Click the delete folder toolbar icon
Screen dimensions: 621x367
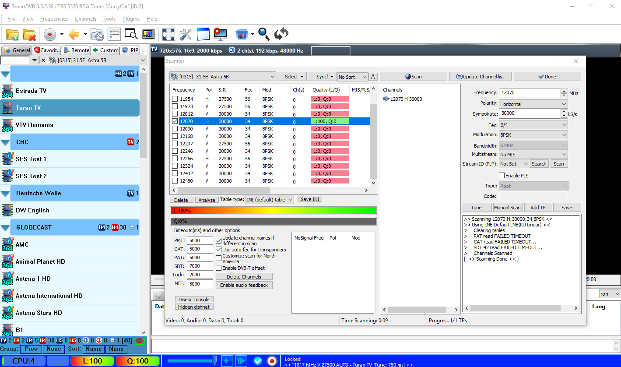coord(29,34)
